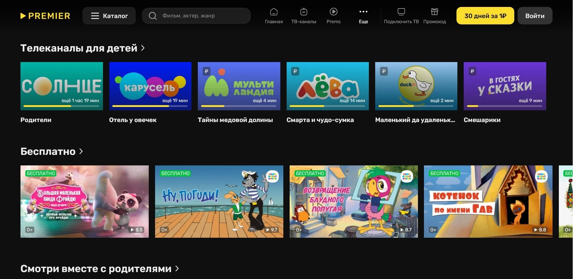Click the paid ruble badge on Мультиландия

[207, 71]
